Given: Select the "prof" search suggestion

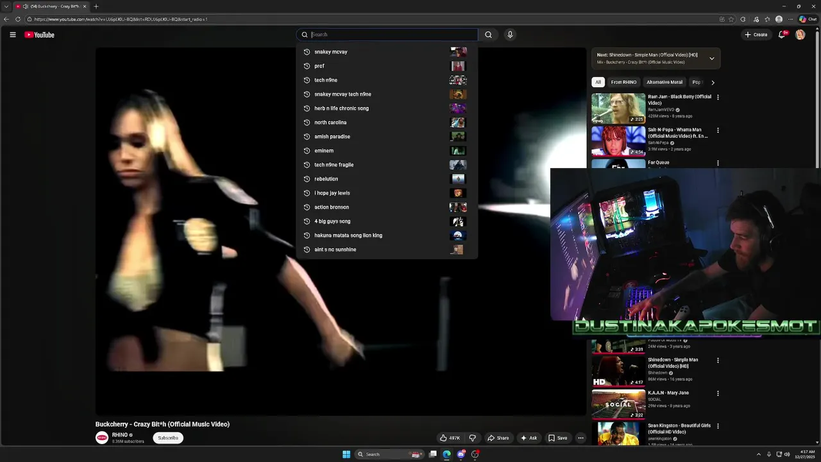Looking at the screenshot, I should coord(387,66).
